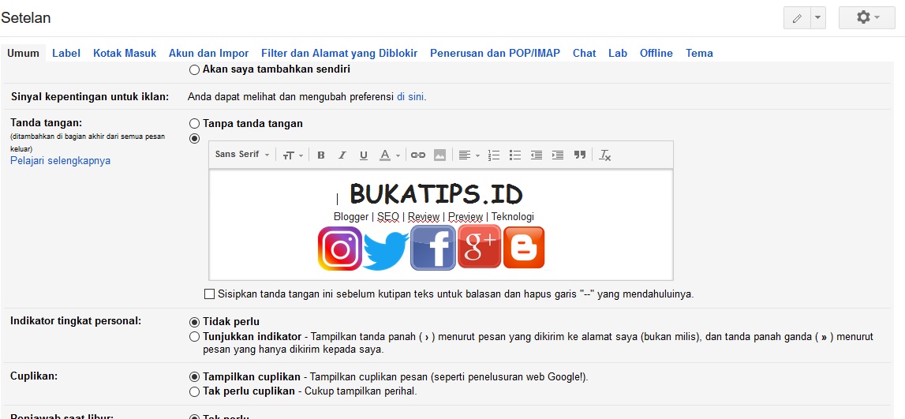The height and width of the screenshot is (419, 905).
Task: Click the pencil input tools button
Action: point(798,18)
